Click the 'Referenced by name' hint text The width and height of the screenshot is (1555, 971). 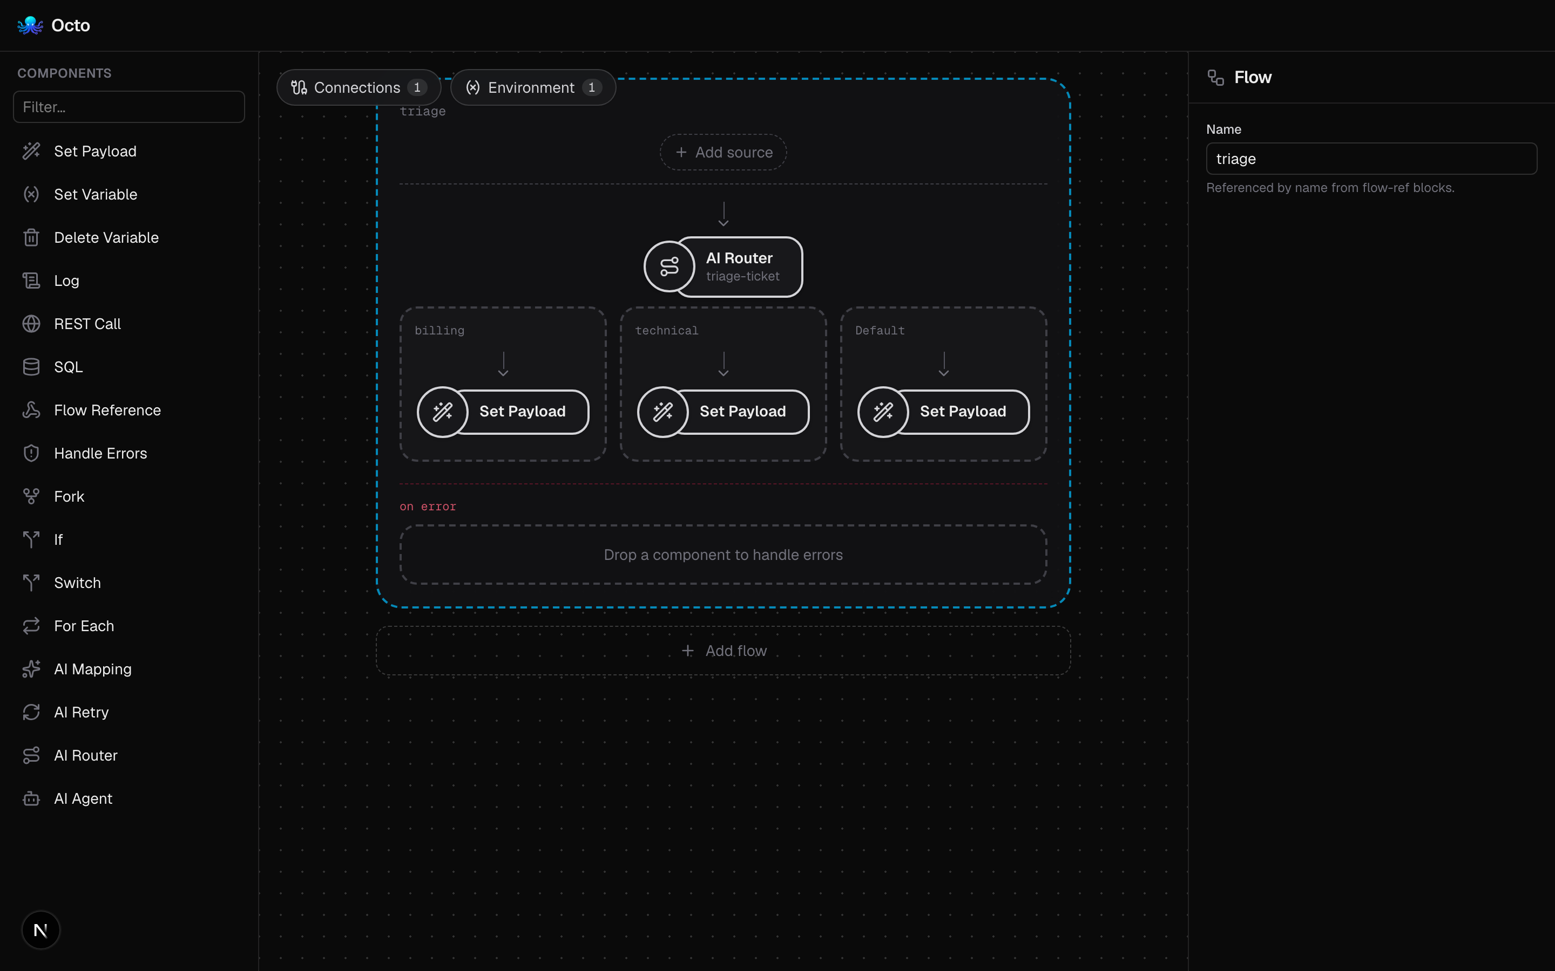[1330, 188]
